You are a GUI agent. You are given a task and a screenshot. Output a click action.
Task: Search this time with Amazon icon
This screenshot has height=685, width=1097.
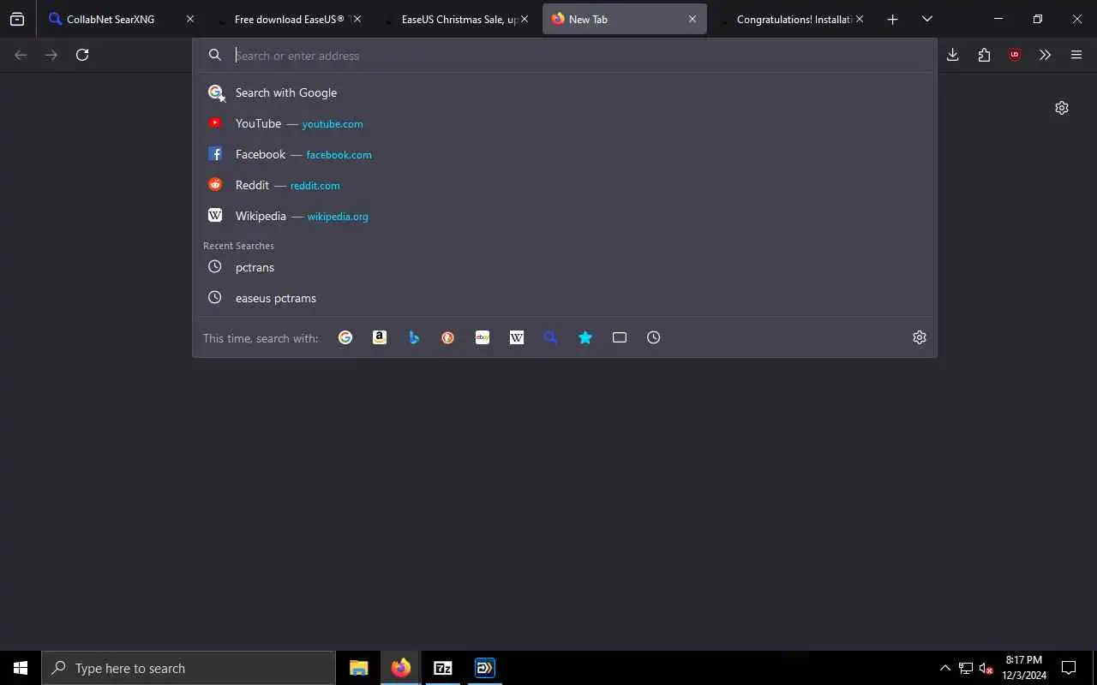tap(380, 337)
